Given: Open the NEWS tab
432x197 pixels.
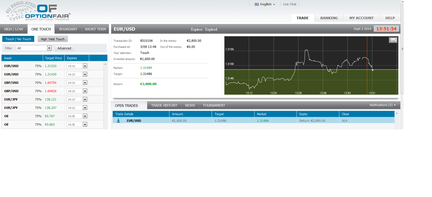Looking at the screenshot, I should click(190, 105).
